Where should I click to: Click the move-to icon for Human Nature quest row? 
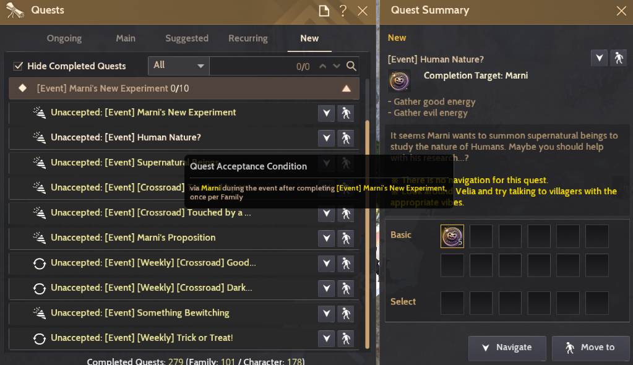point(346,138)
